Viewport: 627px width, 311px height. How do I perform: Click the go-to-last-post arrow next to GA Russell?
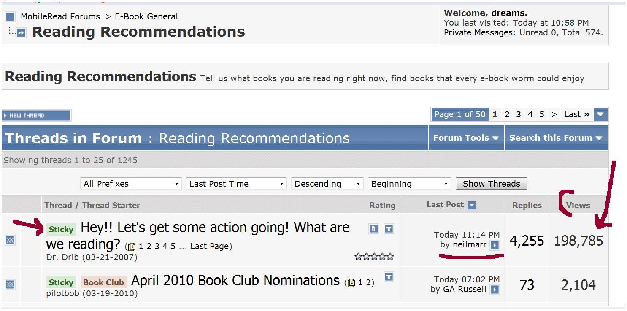495,290
